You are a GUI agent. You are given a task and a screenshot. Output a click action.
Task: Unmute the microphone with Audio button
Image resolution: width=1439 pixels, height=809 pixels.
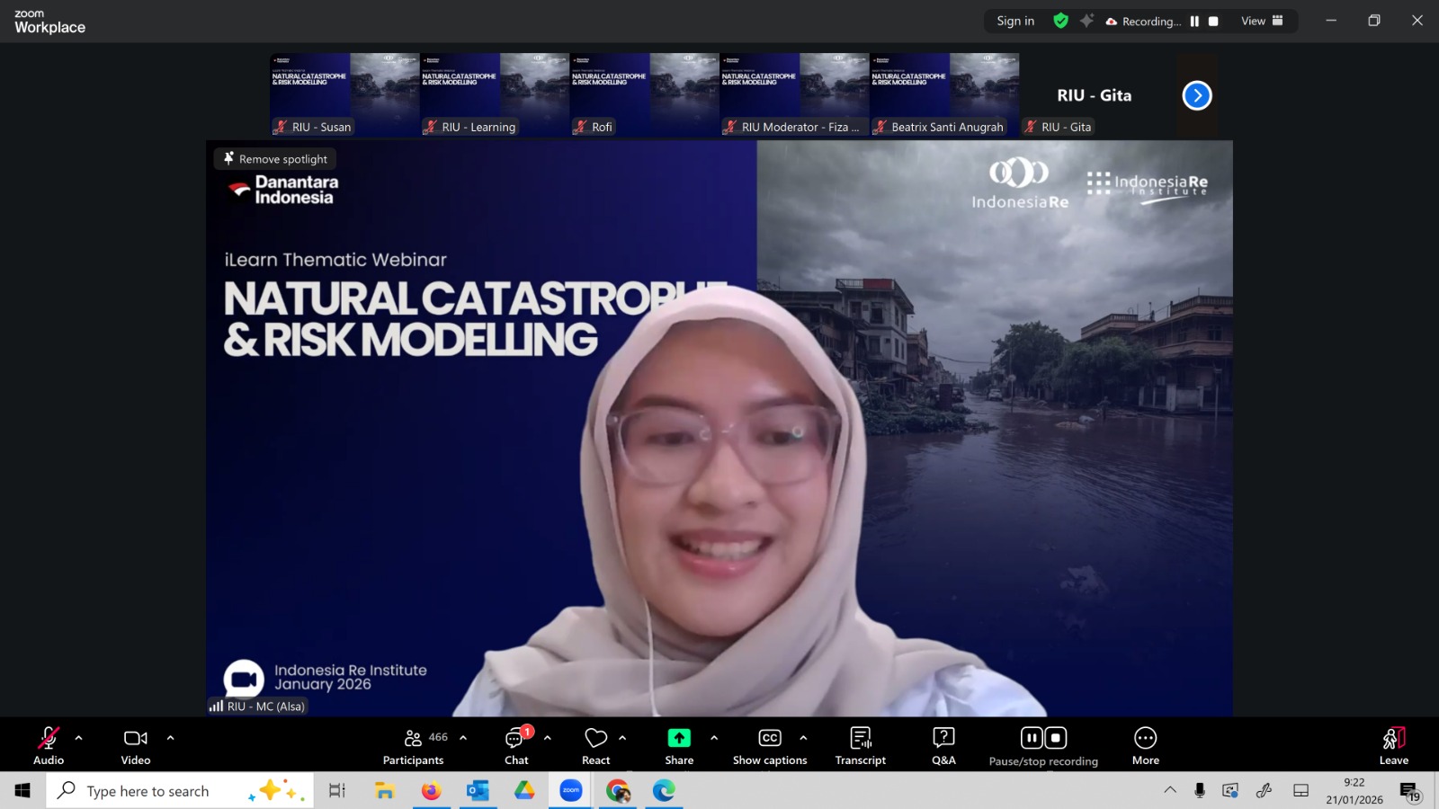tap(49, 746)
